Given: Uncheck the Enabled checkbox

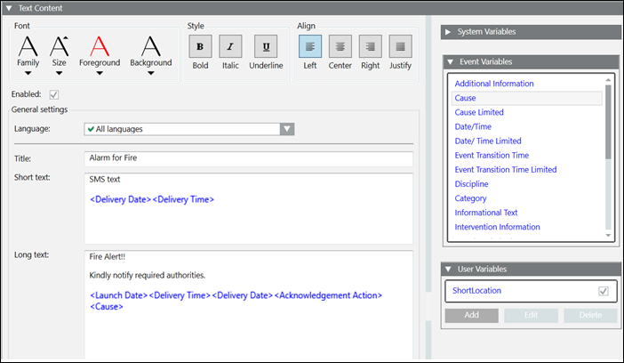Looking at the screenshot, I should (54, 94).
